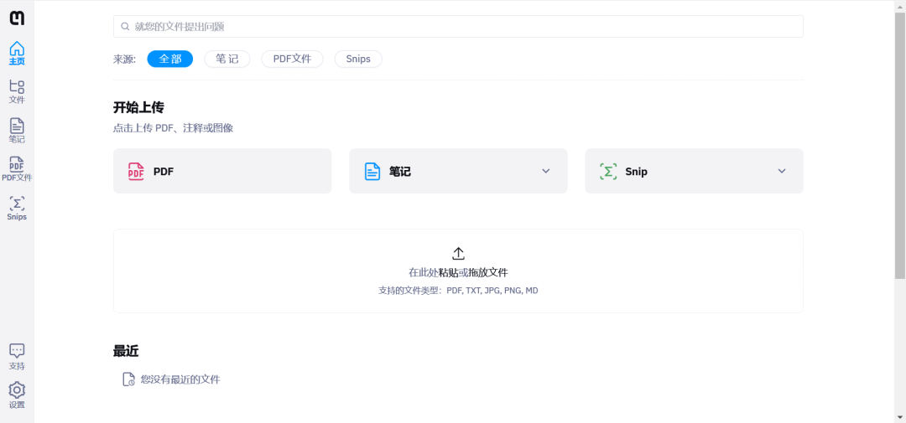Open PDF文件 section in sidebar
The image size is (906, 423).
coord(17,168)
